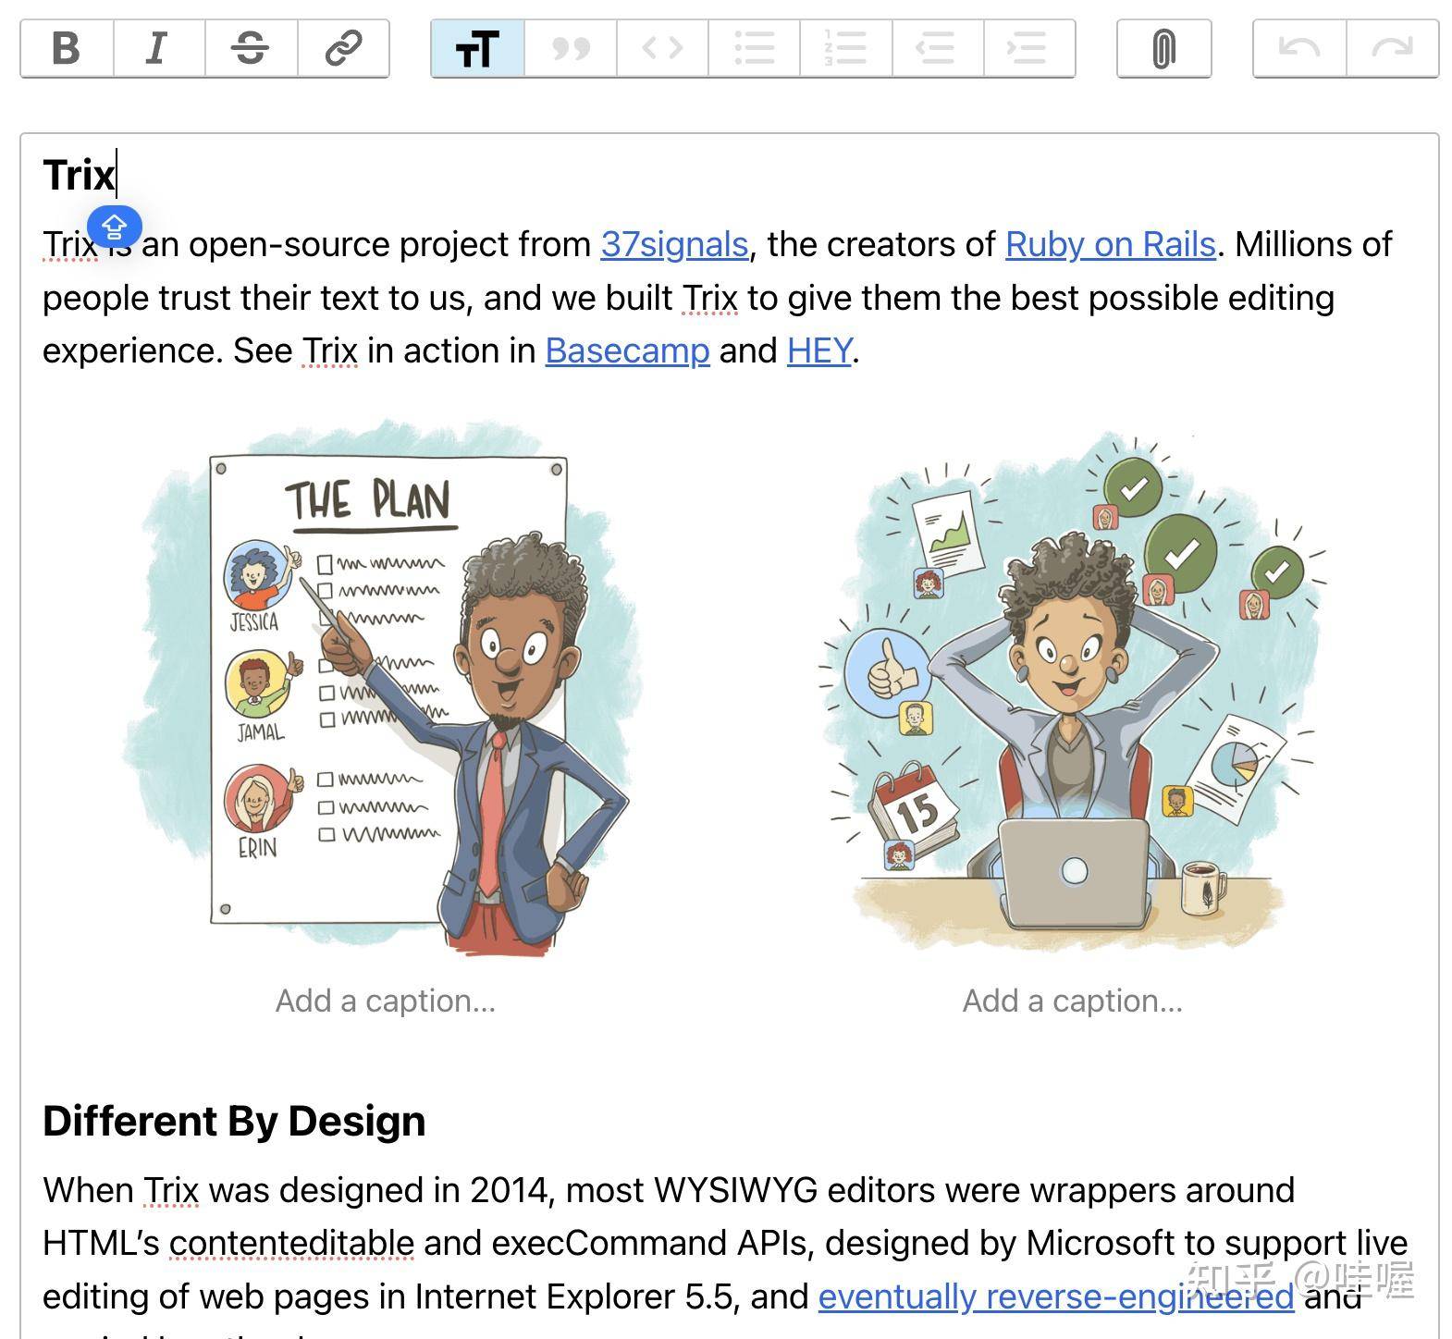Click the word contenteditable in the paragraph
This screenshot has width=1452, height=1339.
[291, 1244]
